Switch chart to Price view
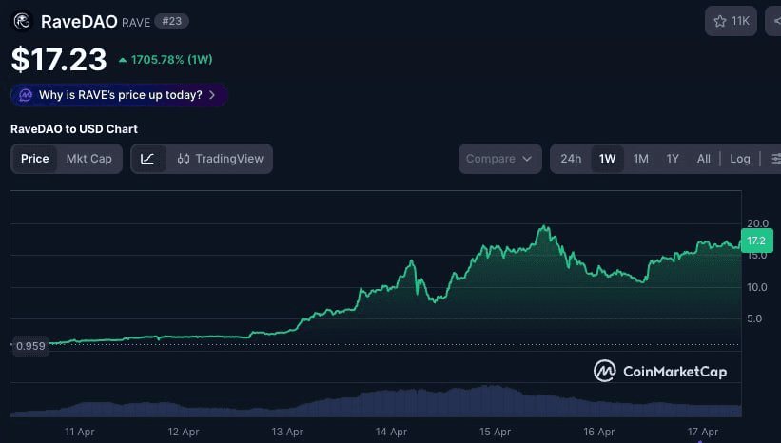The image size is (781, 443). click(x=34, y=159)
